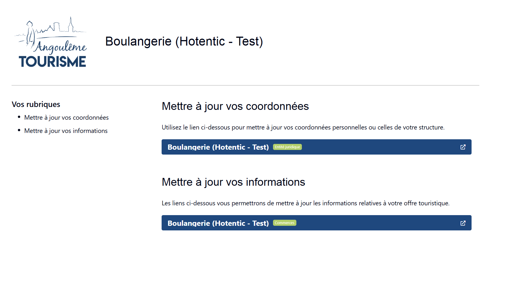Click the heading Mettre à jour vos informations

[x=233, y=182]
